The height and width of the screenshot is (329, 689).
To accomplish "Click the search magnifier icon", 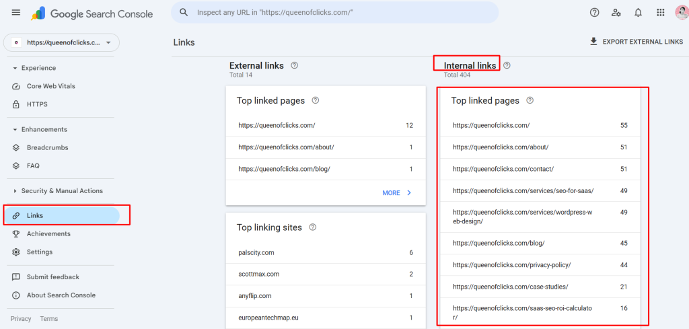I will click(x=184, y=13).
